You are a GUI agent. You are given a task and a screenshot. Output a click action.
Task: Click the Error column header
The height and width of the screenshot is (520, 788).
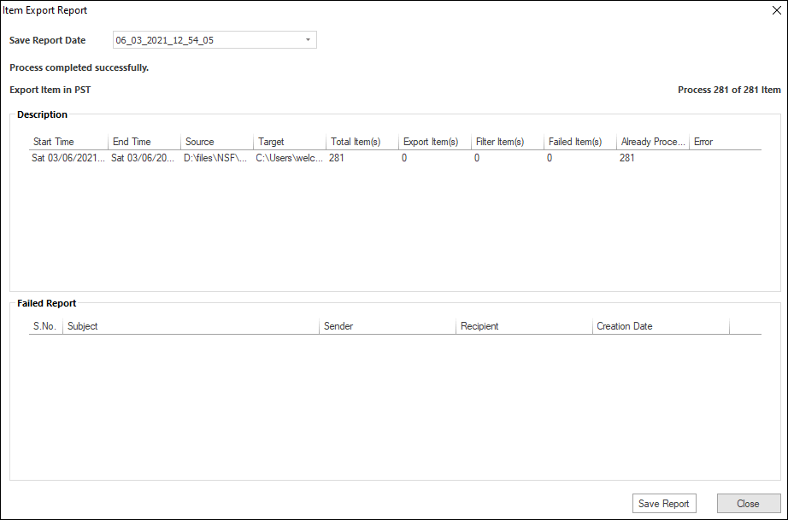[725, 142]
